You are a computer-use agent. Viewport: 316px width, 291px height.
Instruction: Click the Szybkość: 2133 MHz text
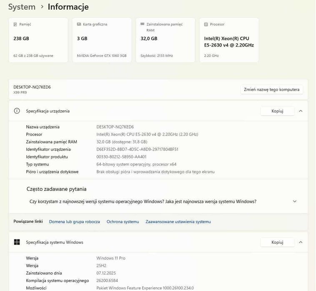pyautogui.click(x=157, y=56)
